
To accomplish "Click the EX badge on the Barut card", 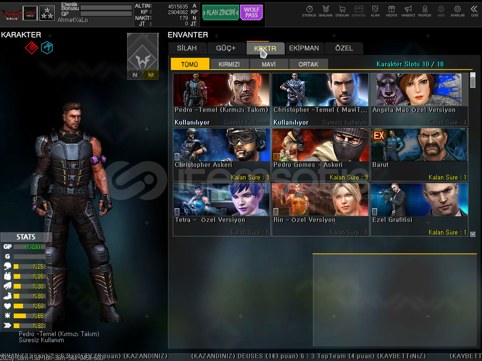I will pos(378,135).
